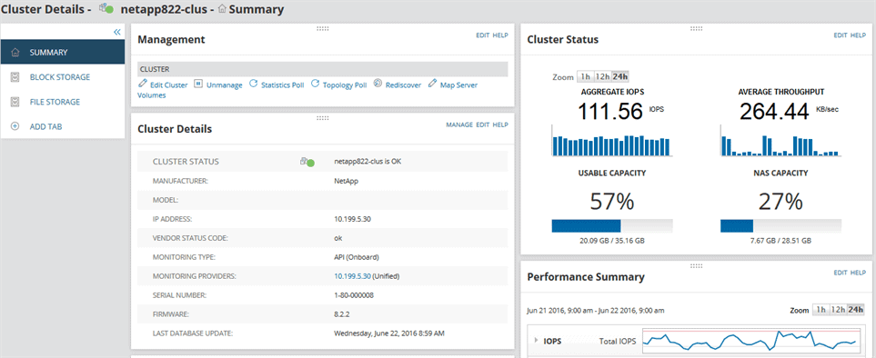Expand the IOPS row in Performance Summary
This screenshot has height=358, width=876.
(537, 340)
